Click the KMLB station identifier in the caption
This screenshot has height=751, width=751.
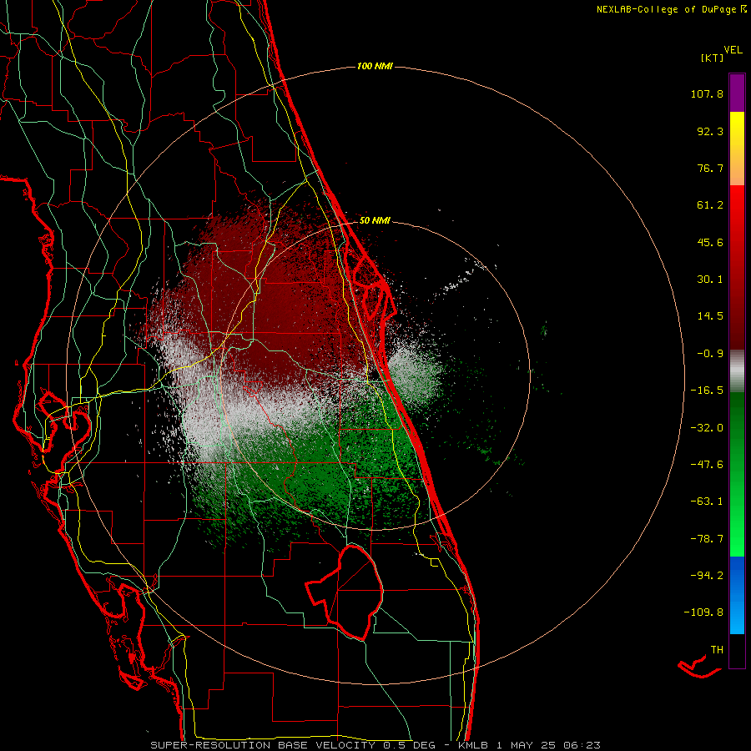coord(474,745)
